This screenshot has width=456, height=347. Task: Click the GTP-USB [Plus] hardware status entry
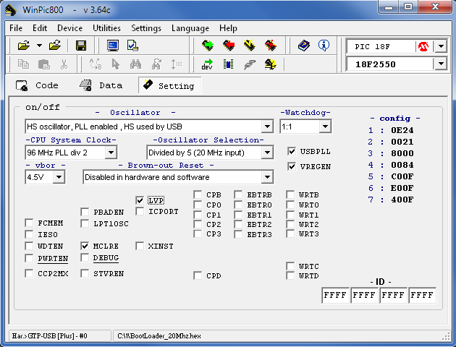click(x=50, y=336)
